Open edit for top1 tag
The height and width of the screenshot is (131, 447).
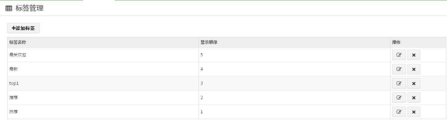[x=399, y=83]
